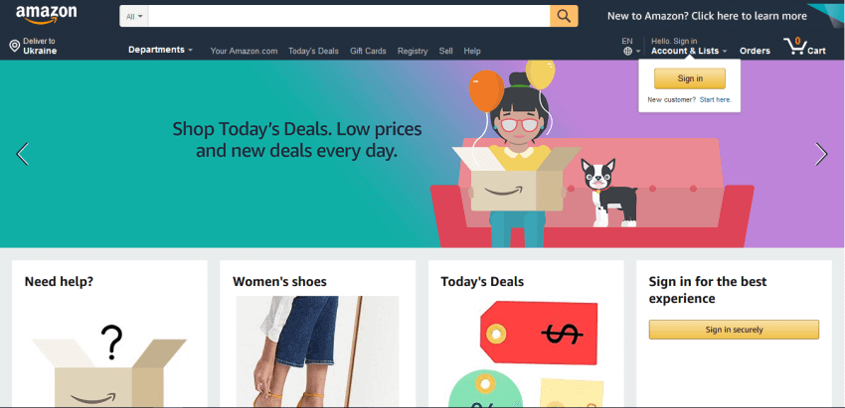Focus the Amazon search text field
Screen dimensions: 845x408
(x=349, y=16)
